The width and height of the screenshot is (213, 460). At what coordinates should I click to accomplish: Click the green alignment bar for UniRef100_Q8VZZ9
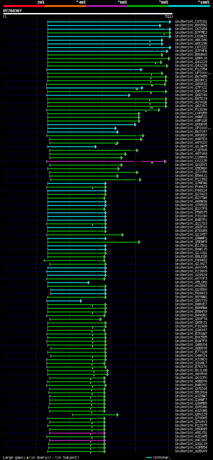(95, 415)
